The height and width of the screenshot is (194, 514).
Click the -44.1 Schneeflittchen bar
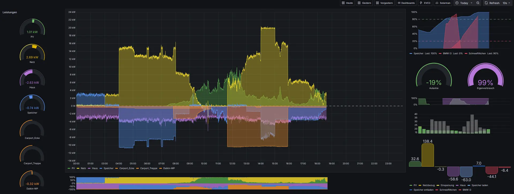pyautogui.click(x=492, y=170)
